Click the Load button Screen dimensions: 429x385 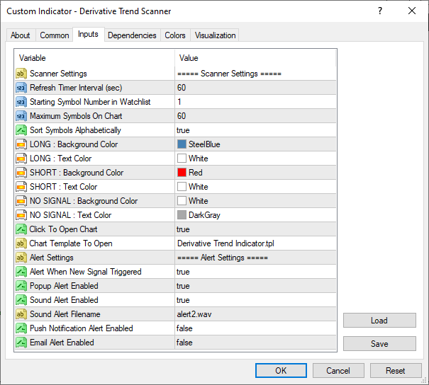tap(379, 321)
